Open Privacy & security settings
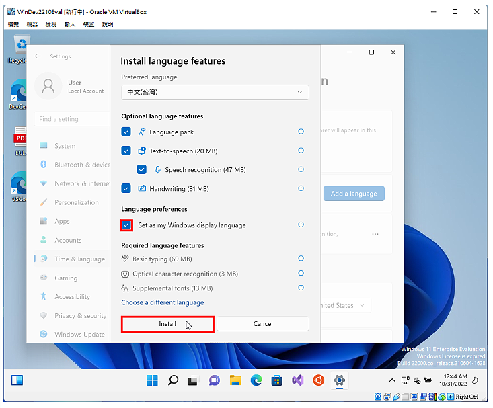The image size is (493, 408). 72,316
